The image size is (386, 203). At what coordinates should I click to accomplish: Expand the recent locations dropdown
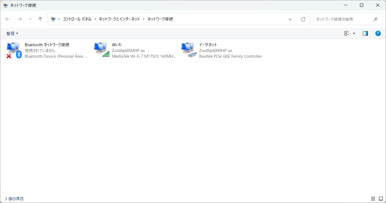point(30,19)
